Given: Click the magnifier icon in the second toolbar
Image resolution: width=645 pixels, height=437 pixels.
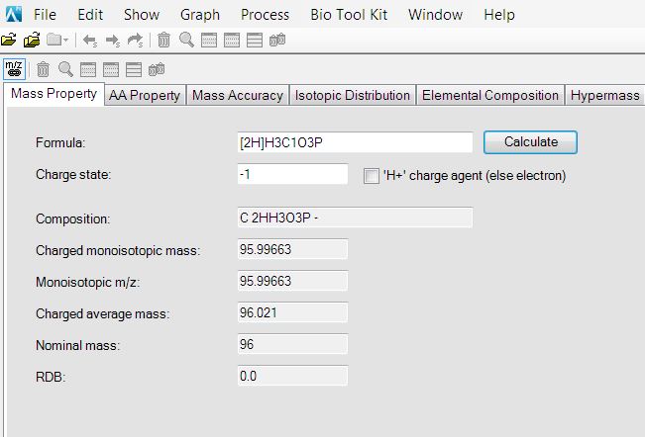Looking at the screenshot, I should coord(65,70).
